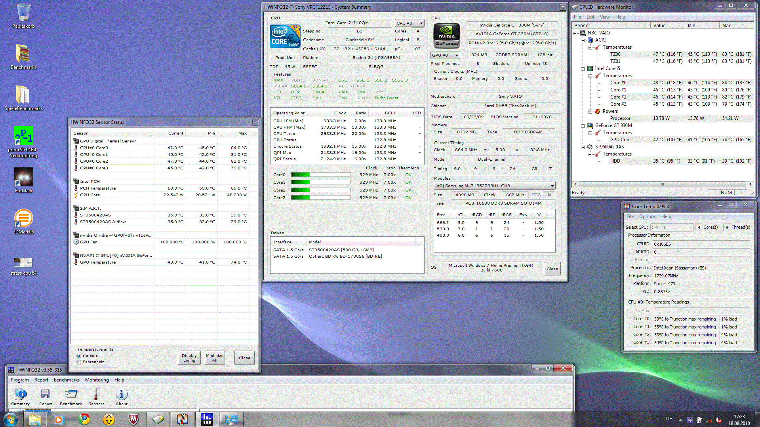The height and width of the screenshot is (427, 760).
Task: Show hidden system tray icons arrow
Action: 680,420
